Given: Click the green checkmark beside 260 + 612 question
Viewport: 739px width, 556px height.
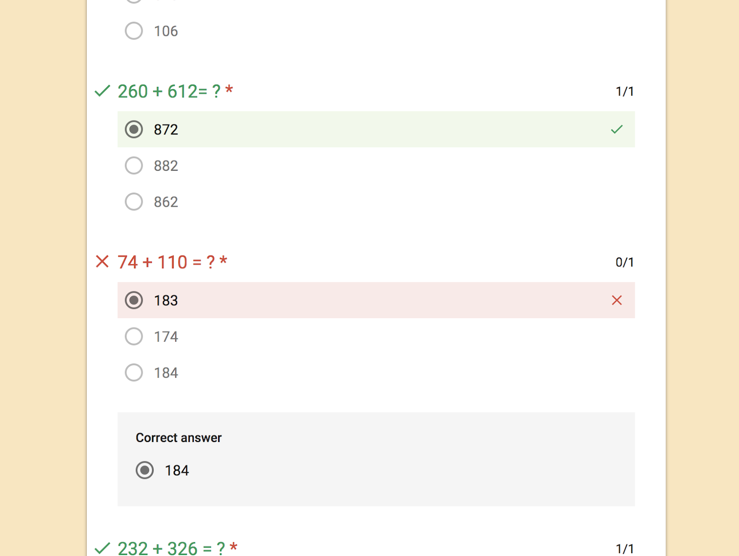Looking at the screenshot, I should coord(102,91).
